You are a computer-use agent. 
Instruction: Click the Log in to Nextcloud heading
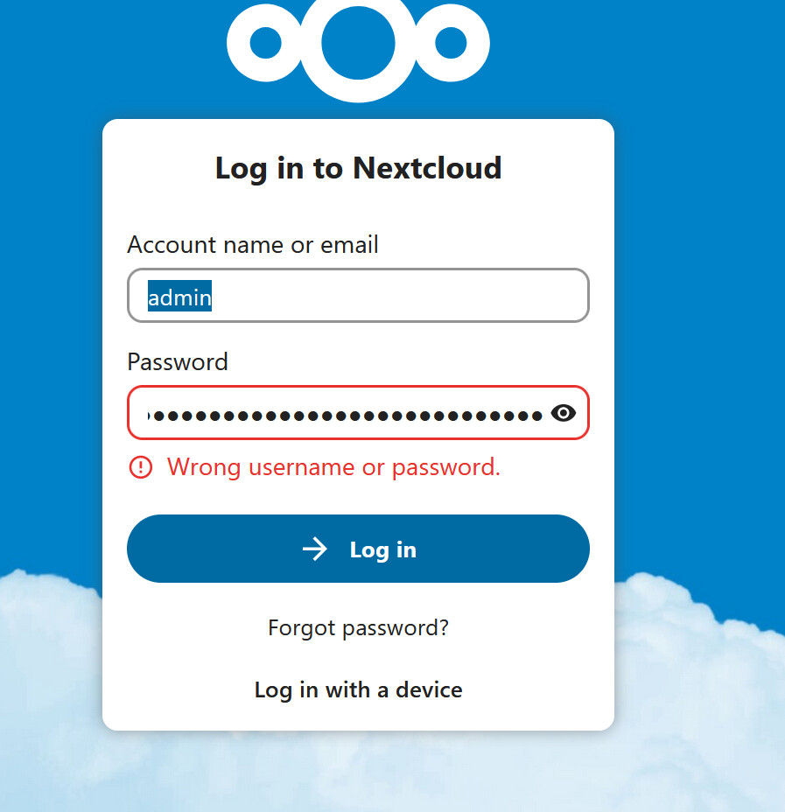[358, 168]
